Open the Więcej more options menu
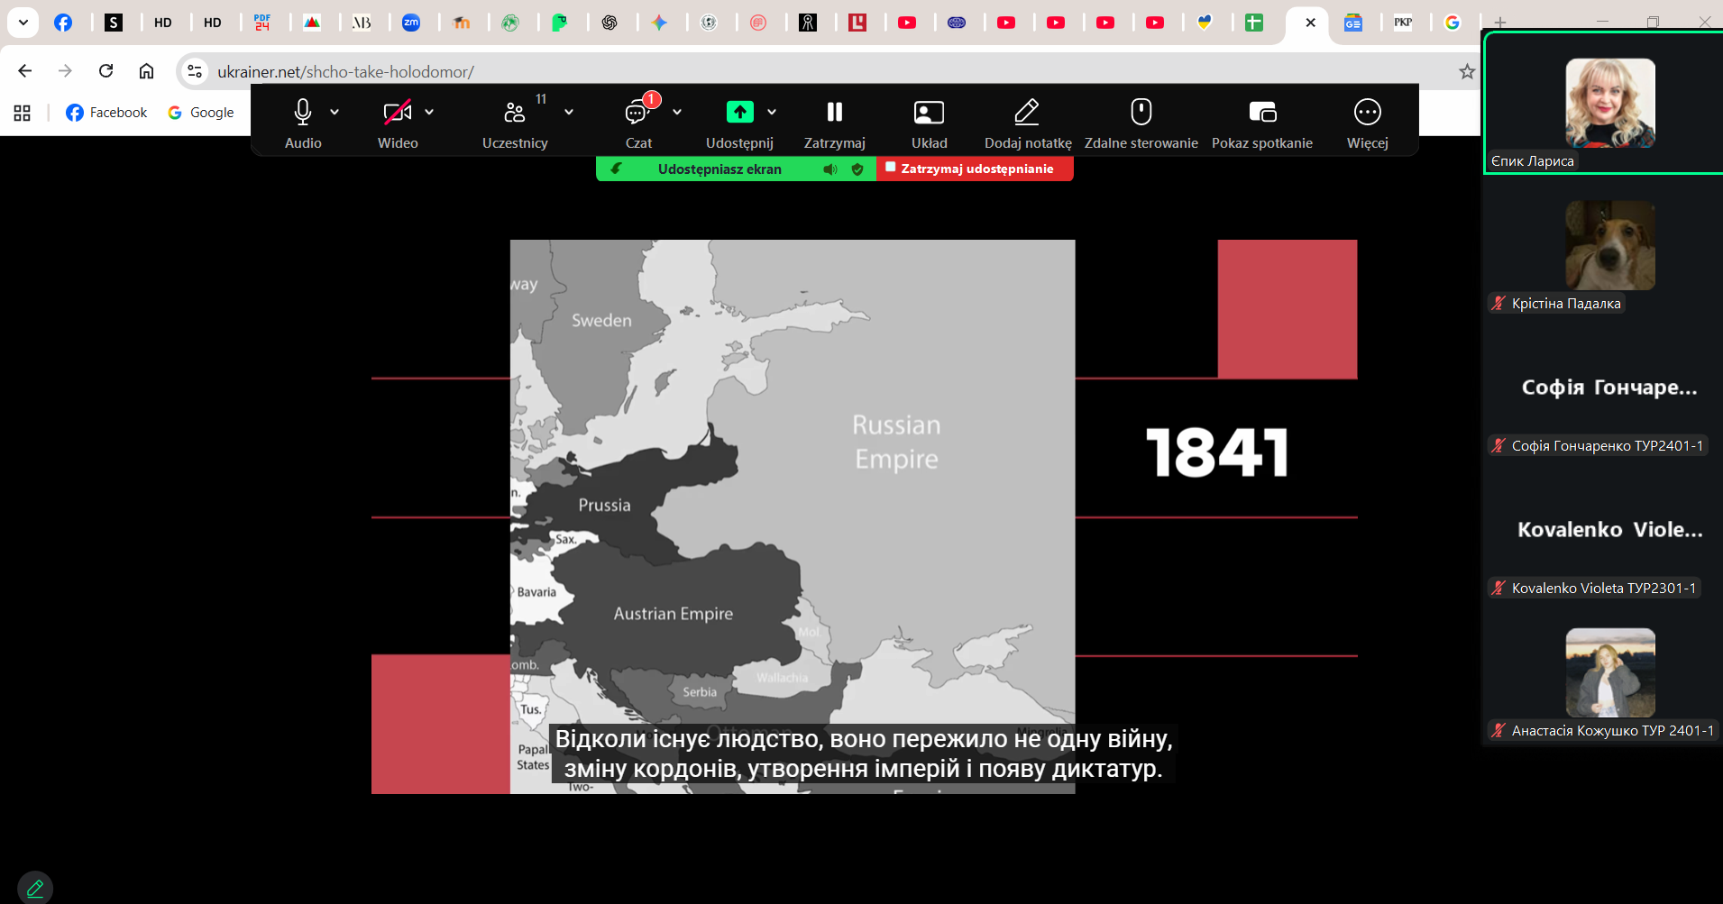 1367,113
